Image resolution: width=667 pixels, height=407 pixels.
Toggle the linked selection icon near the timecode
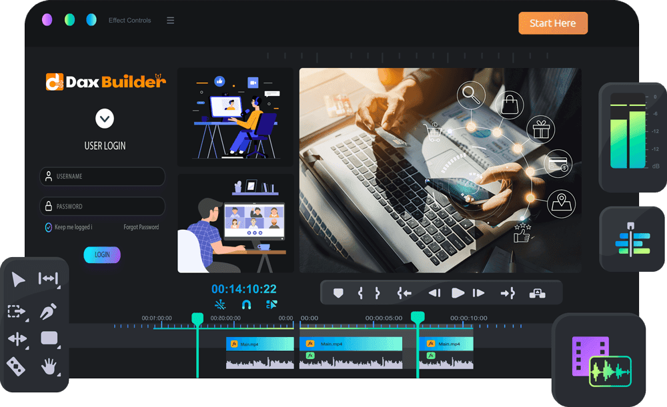click(272, 304)
